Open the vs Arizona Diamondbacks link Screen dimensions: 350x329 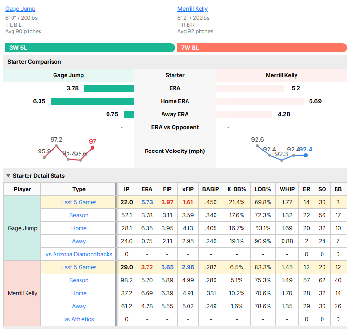[79, 254]
